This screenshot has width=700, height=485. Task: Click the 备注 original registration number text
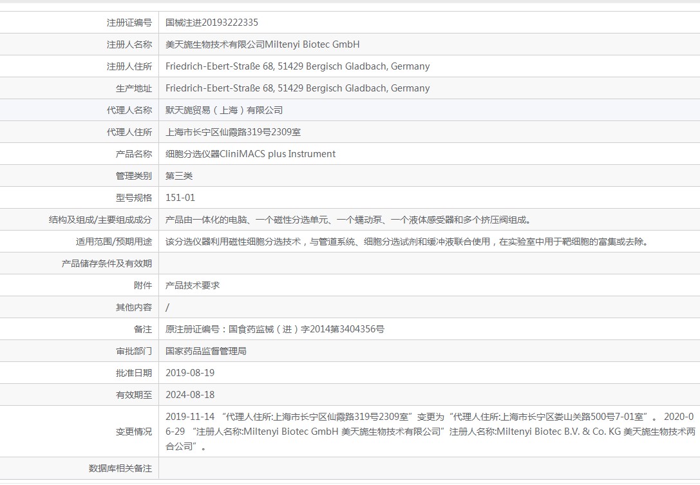[x=274, y=328]
